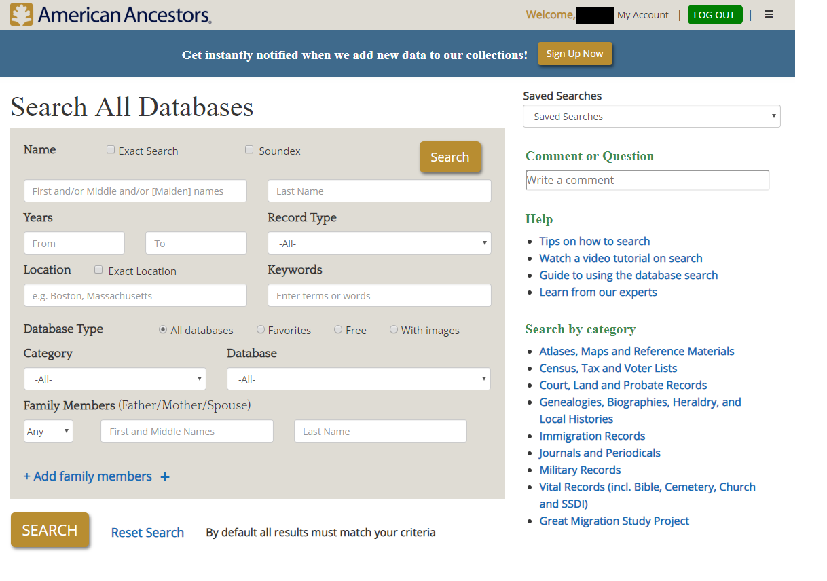Expand the Record Type dropdown
827x581 pixels.
point(380,243)
